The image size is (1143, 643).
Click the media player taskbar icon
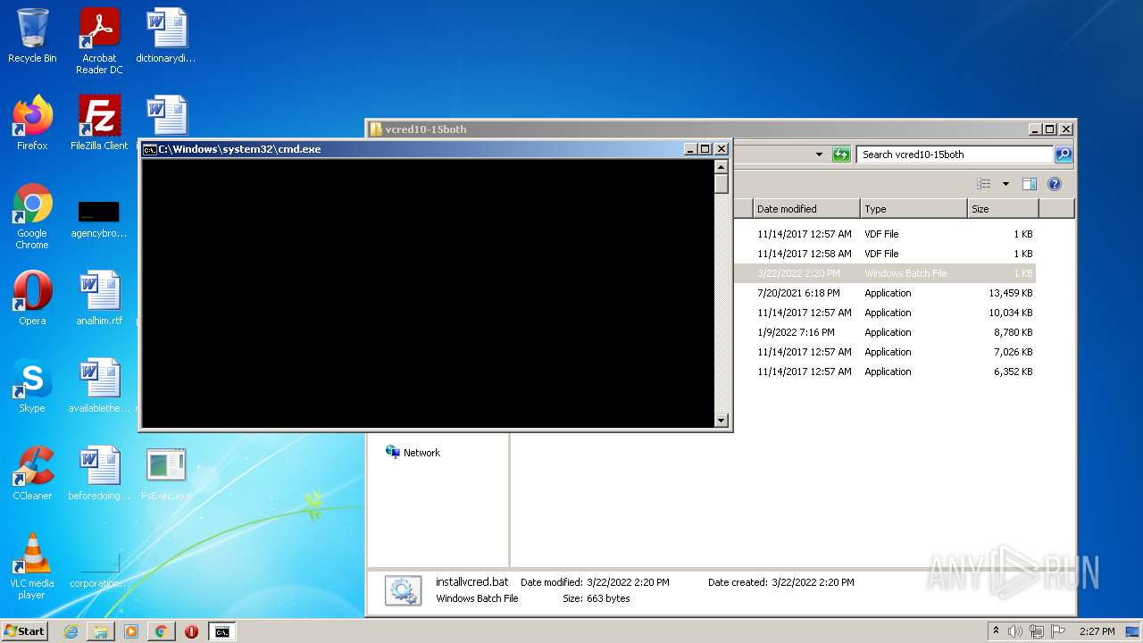click(131, 631)
